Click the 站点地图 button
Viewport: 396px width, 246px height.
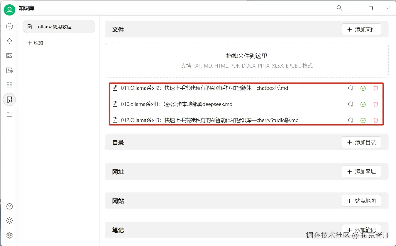361,201
